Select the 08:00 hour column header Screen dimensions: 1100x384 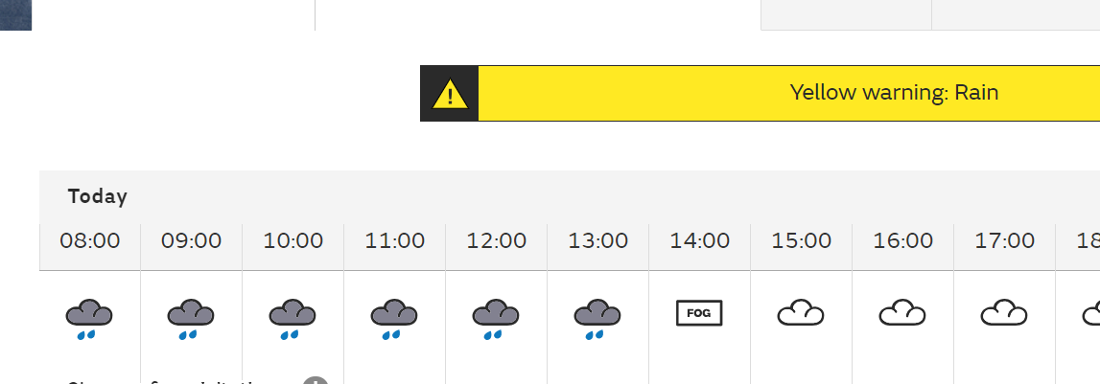[x=90, y=241]
